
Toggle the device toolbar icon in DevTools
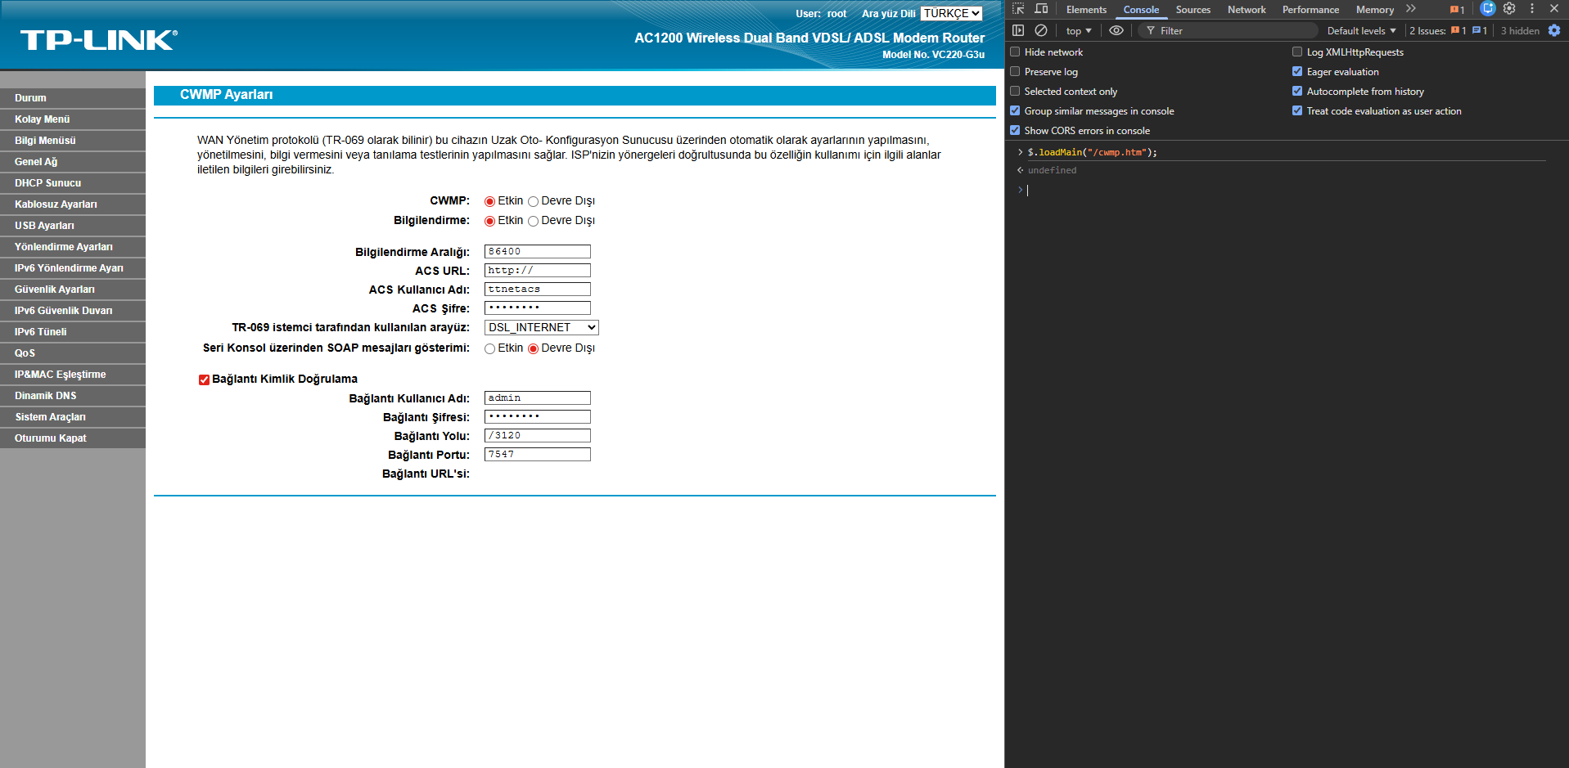tap(1041, 9)
